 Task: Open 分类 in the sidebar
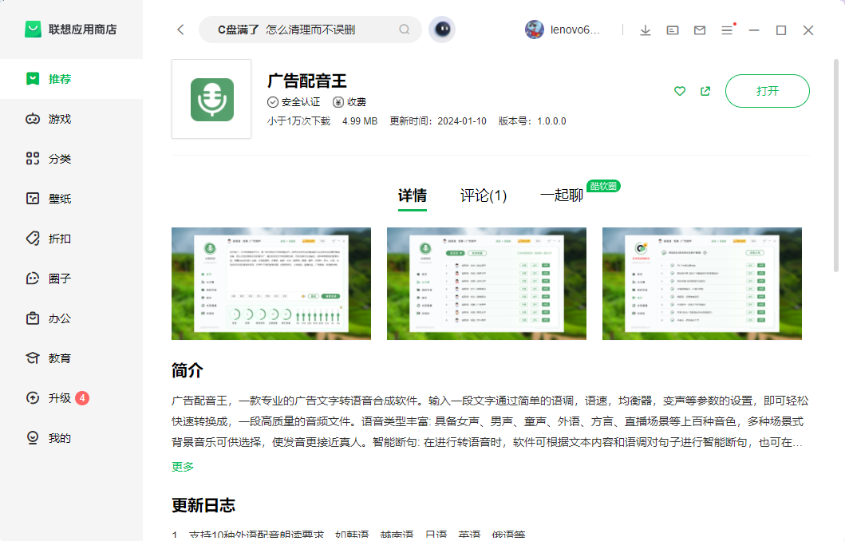coord(71,159)
